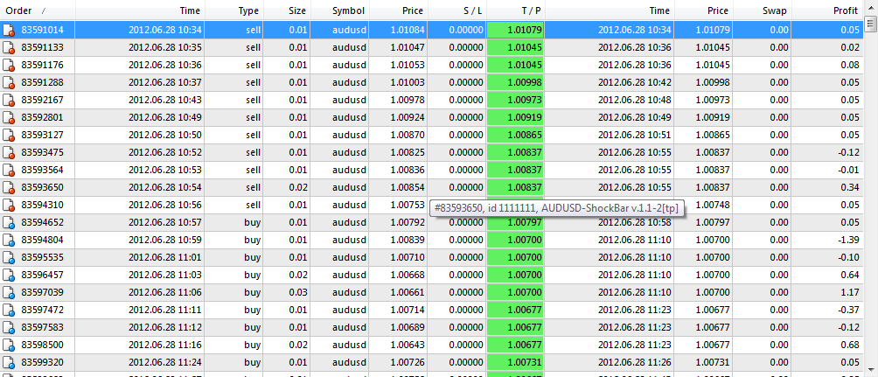Click the scroll down arrow at the bottom
The width and height of the screenshot is (878, 377).
tap(871, 368)
